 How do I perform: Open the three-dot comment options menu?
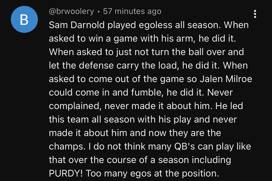pos(255,14)
